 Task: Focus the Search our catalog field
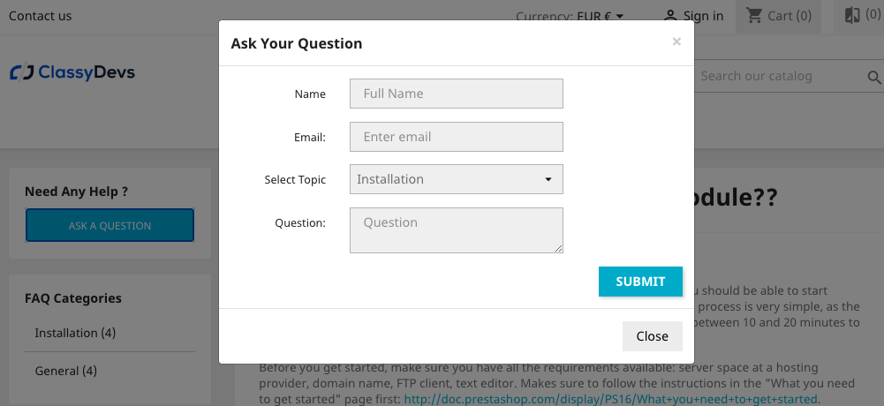click(777, 76)
